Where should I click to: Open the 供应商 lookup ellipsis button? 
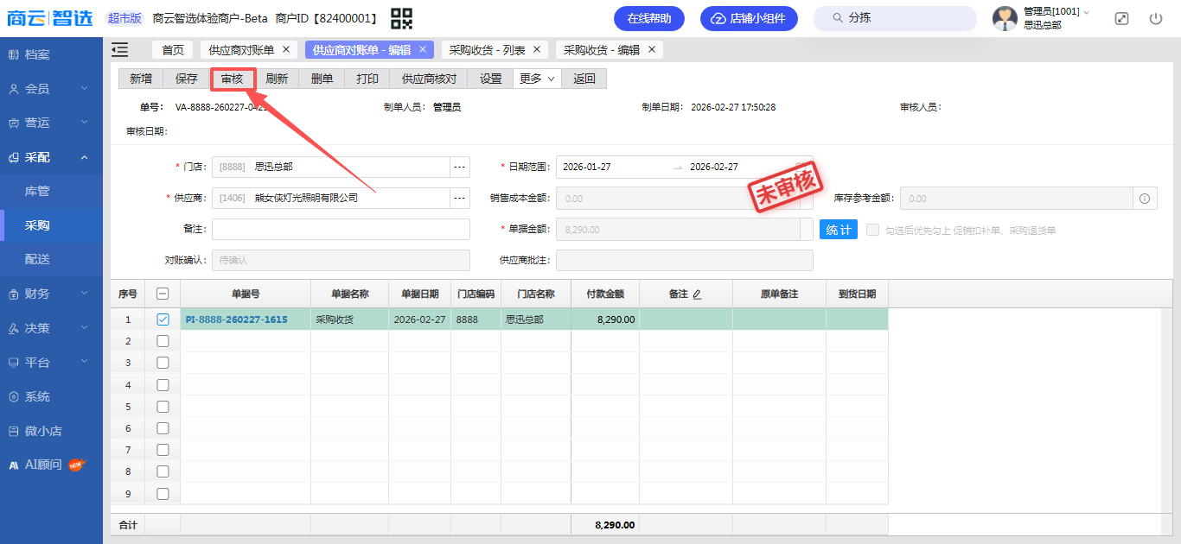[460, 199]
